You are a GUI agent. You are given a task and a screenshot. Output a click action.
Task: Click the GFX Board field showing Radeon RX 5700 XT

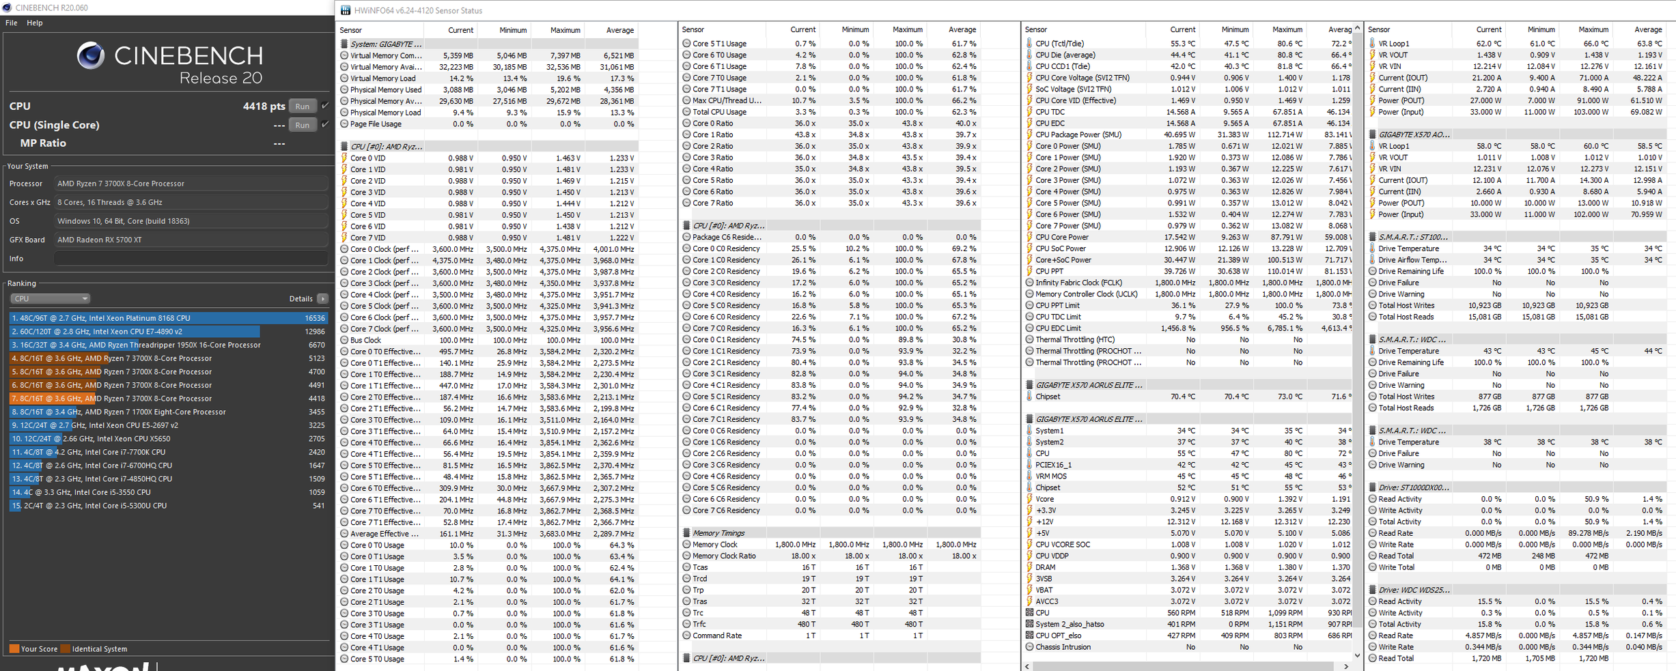tap(191, 240)
